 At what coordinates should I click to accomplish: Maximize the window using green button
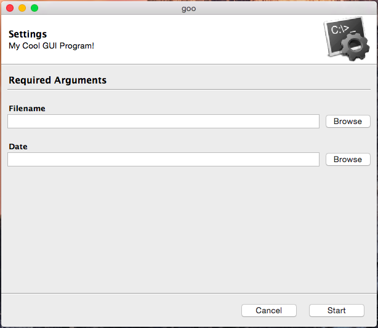coord(34,8)
